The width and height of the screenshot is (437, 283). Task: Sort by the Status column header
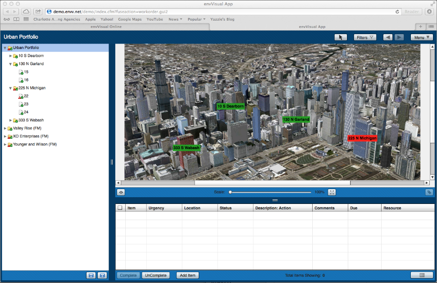coord(235,208)
